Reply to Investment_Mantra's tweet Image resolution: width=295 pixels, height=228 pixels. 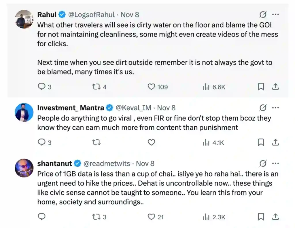[x=42, y=142]
